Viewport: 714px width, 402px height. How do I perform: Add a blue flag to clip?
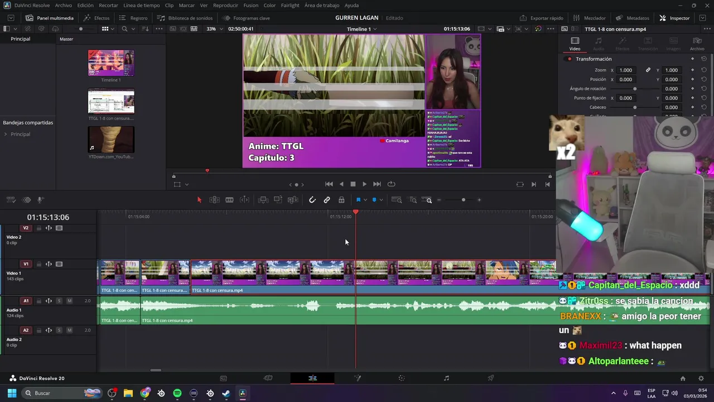point(358,200)
